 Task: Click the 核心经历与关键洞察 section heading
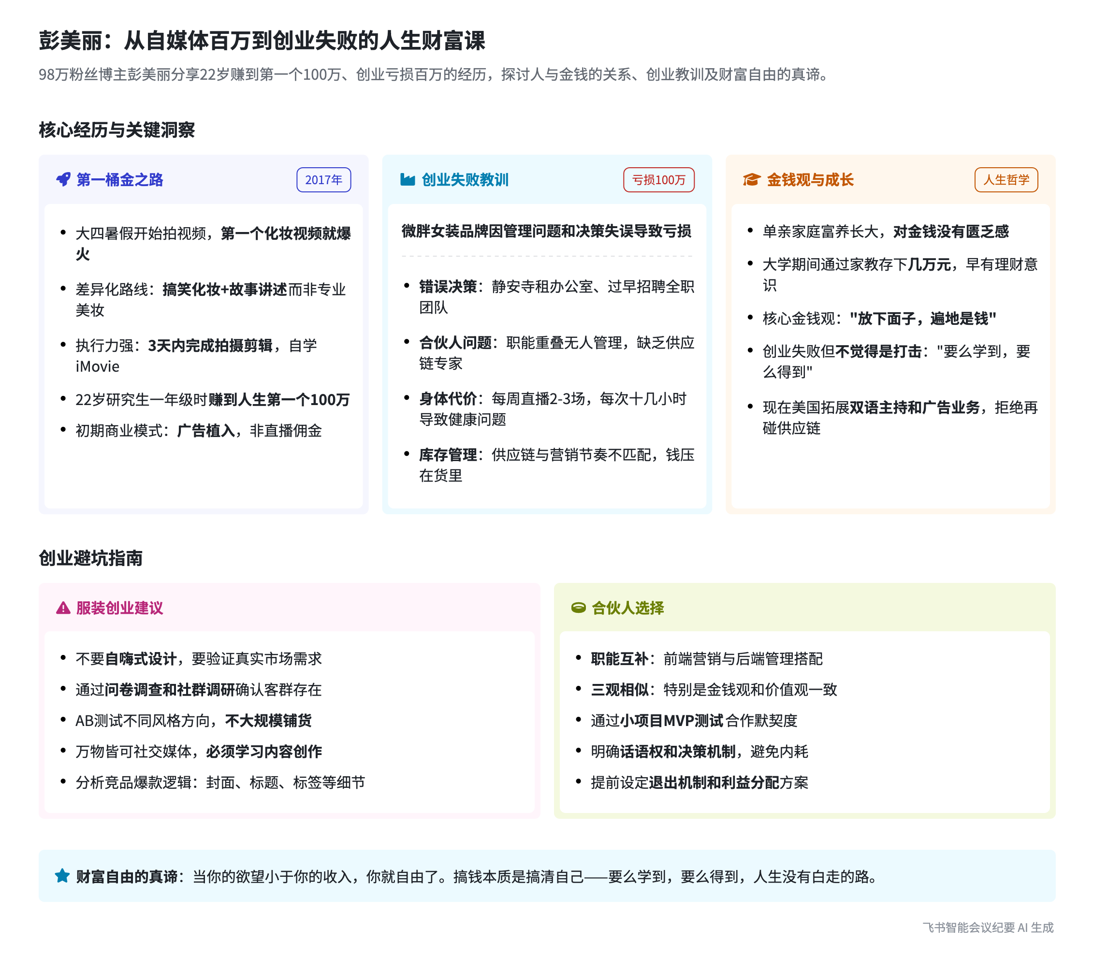pyautogui.click(x=117, y=130)
